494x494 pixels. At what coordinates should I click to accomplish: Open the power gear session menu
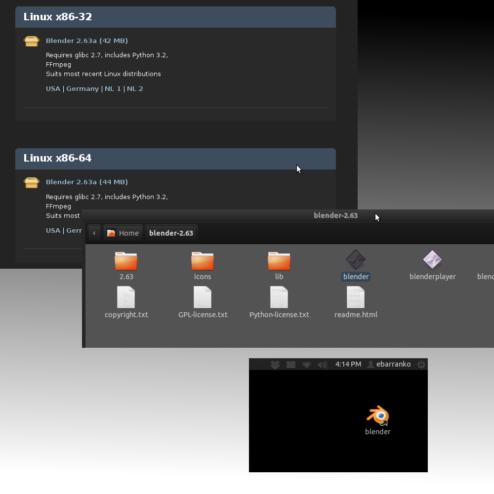pos(421,365)
